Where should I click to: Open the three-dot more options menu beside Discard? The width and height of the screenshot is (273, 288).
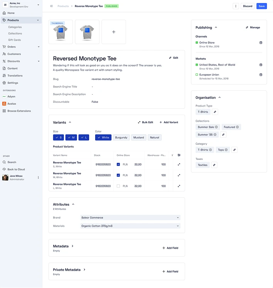click(236, 6)
